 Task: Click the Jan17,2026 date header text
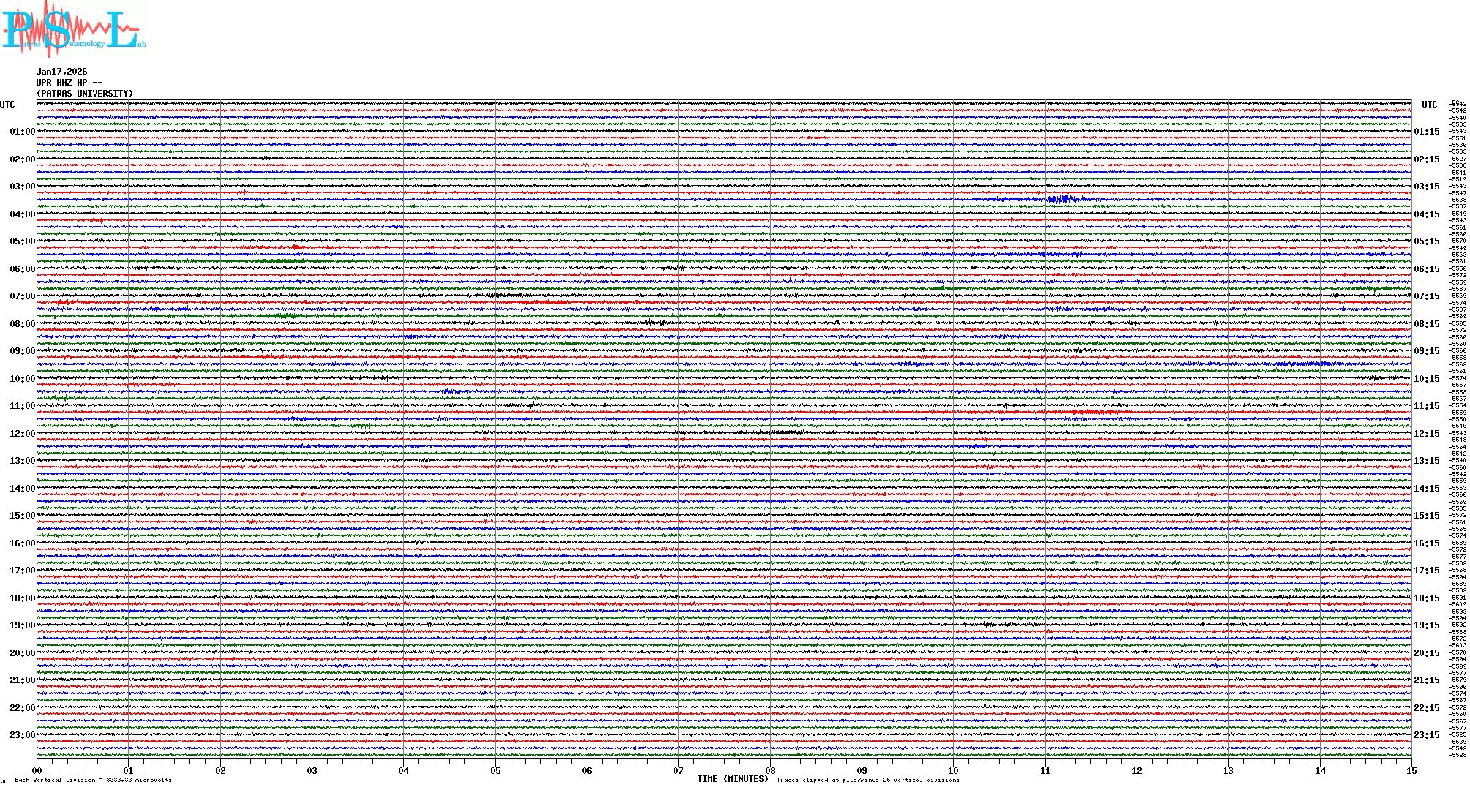point(61,72)
